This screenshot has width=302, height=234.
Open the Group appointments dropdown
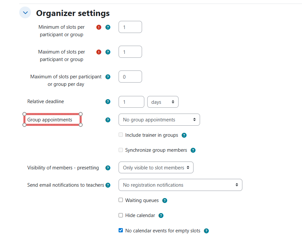click(159, 120)
